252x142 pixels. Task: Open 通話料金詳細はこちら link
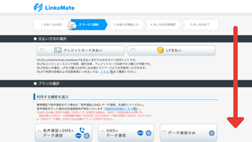point(119,109)
